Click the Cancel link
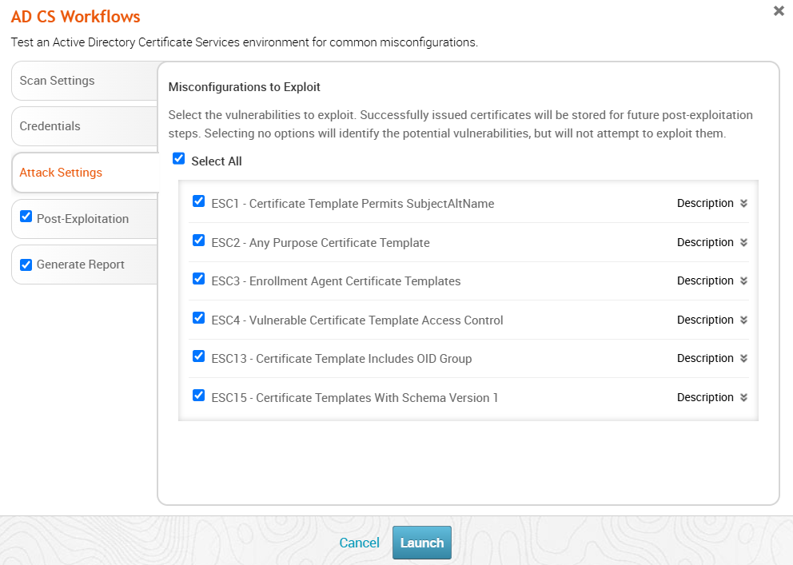The width and height of the screenshot is (793, 565). [x=359, y=543]
